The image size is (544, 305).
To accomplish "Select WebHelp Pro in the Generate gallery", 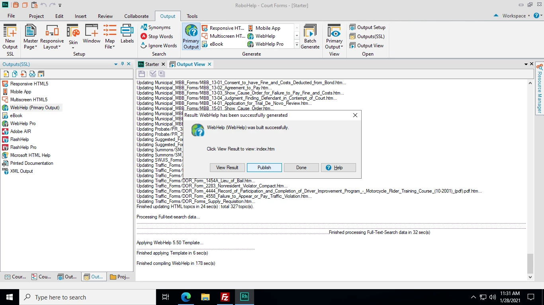I will coord(266,44).
